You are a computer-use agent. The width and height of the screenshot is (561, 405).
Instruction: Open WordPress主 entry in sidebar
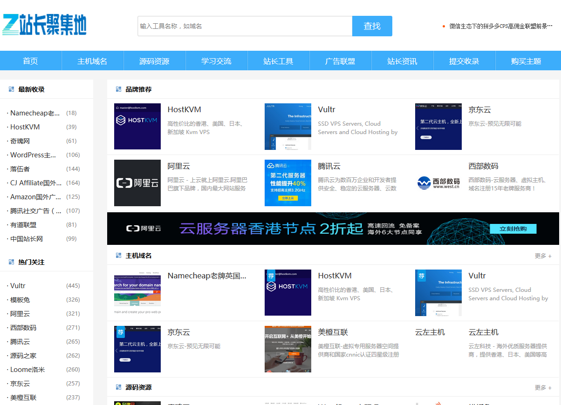click(33, 155)
